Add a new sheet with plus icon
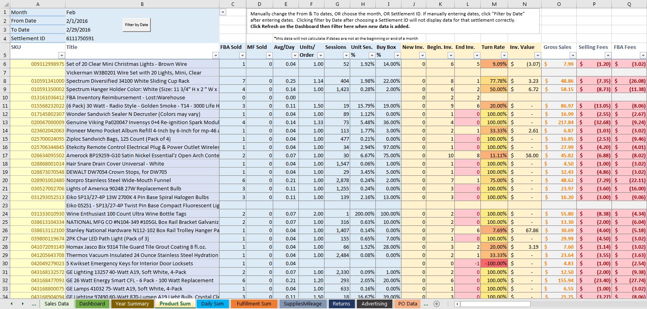The height and width of the screenshot is (309, 647). (x=437, y=304)
